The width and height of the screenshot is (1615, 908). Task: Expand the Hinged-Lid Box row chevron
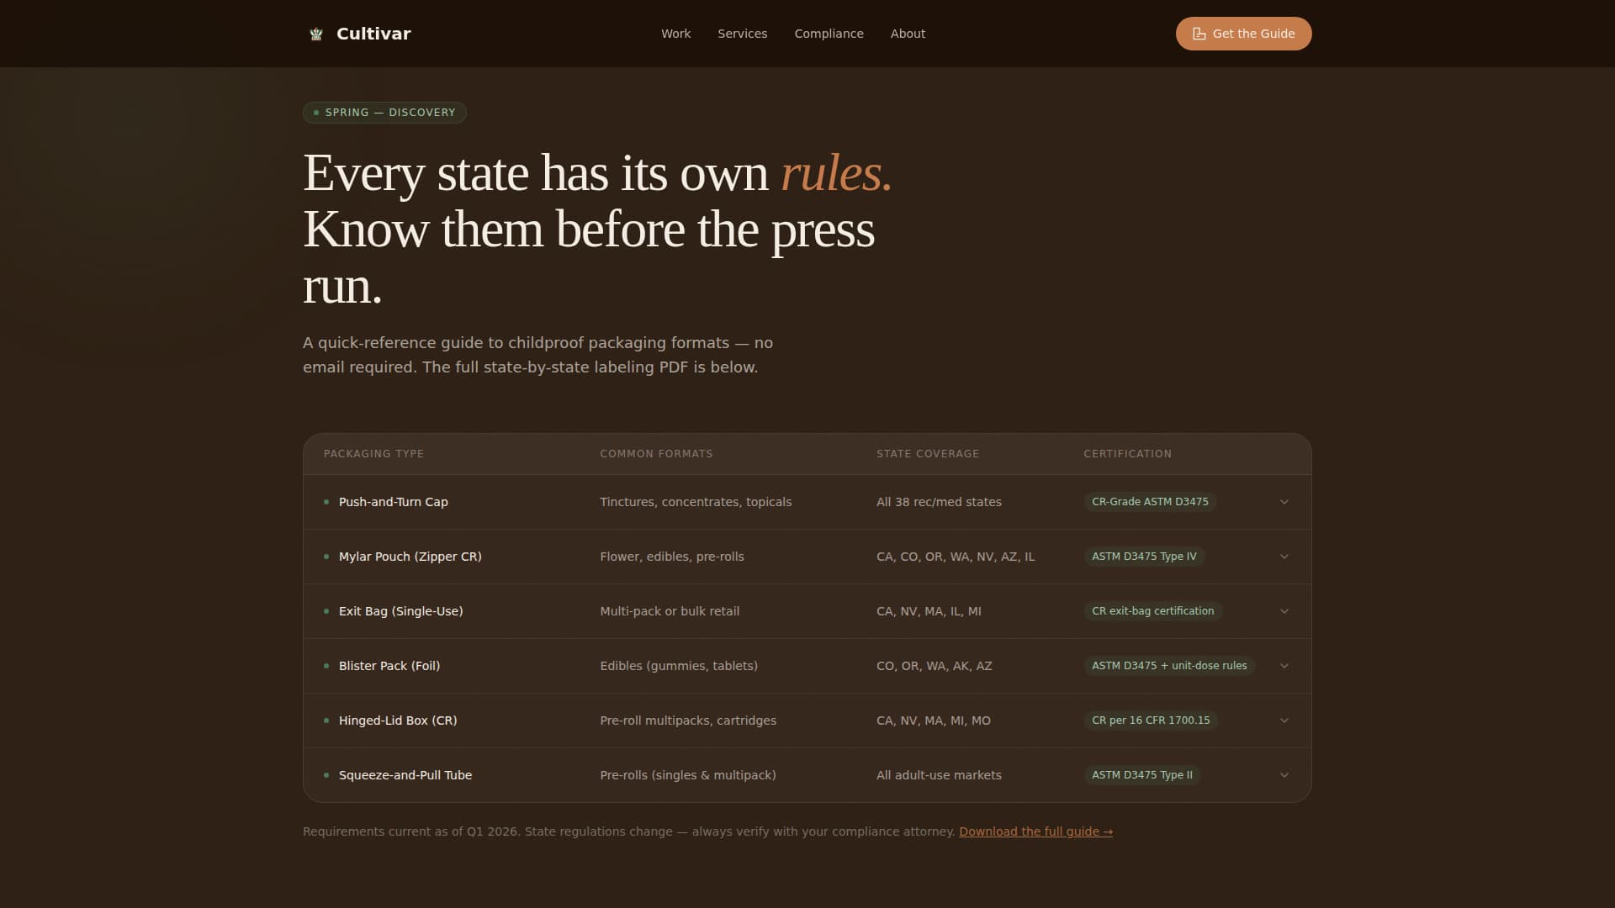1284,721
